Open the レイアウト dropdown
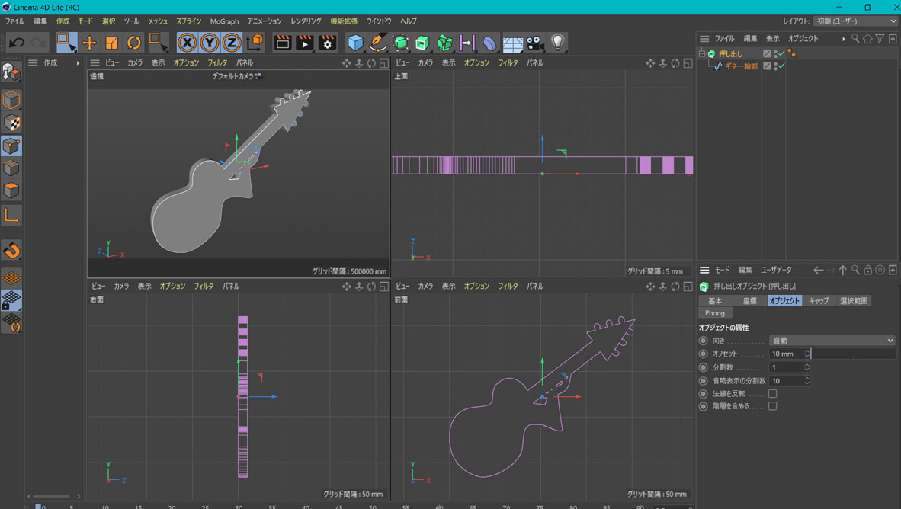The height and width of the screenshot is (509, 901). pos(856,21)
